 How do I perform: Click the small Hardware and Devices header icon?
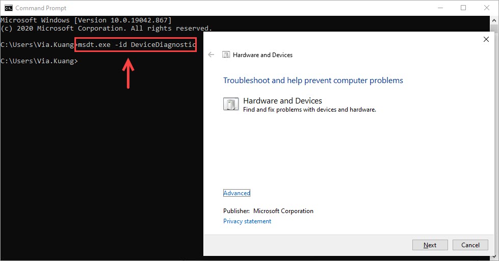[226, 55]
